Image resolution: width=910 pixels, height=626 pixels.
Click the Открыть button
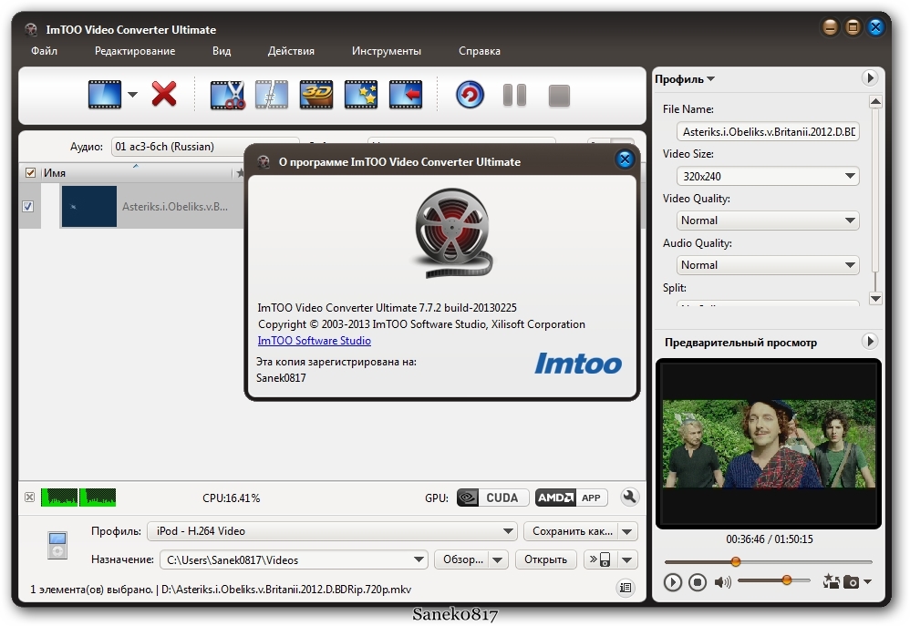(547, 559)
